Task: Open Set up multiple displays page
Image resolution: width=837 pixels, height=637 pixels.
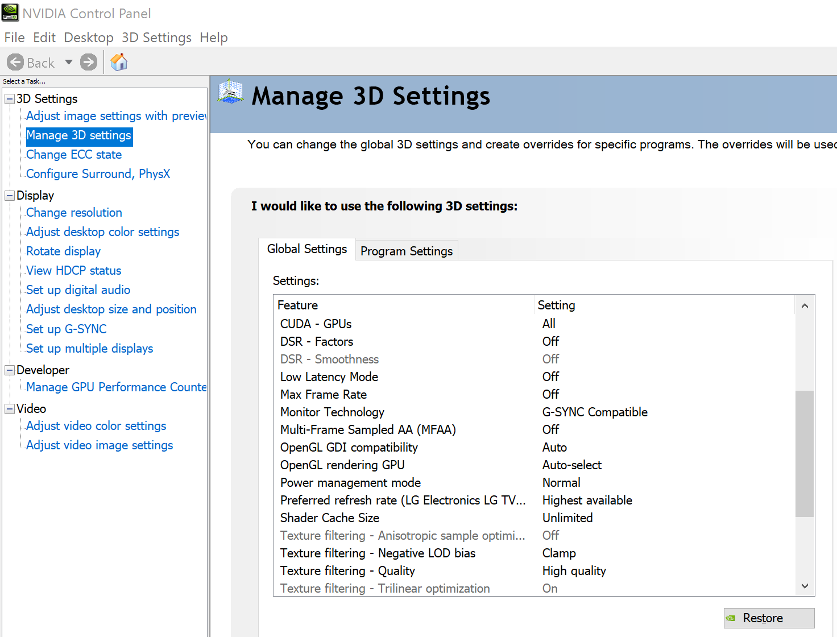Action: click(x=90, y=349)
